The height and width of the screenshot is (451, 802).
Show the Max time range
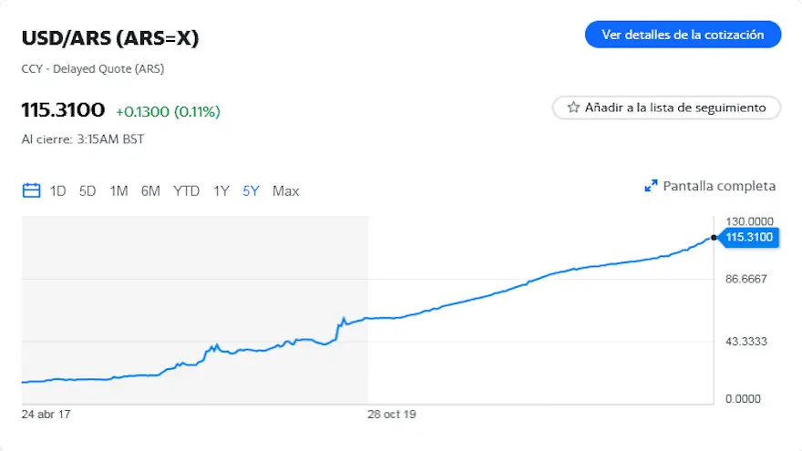[x=285, y=190]
